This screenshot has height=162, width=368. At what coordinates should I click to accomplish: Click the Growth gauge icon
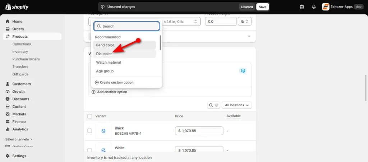point(8,92)
